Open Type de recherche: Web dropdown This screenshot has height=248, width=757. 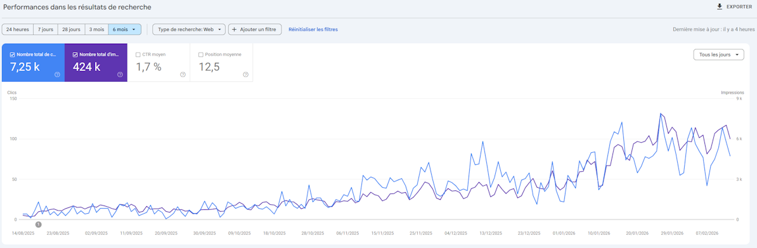click(x=189, y=29)
